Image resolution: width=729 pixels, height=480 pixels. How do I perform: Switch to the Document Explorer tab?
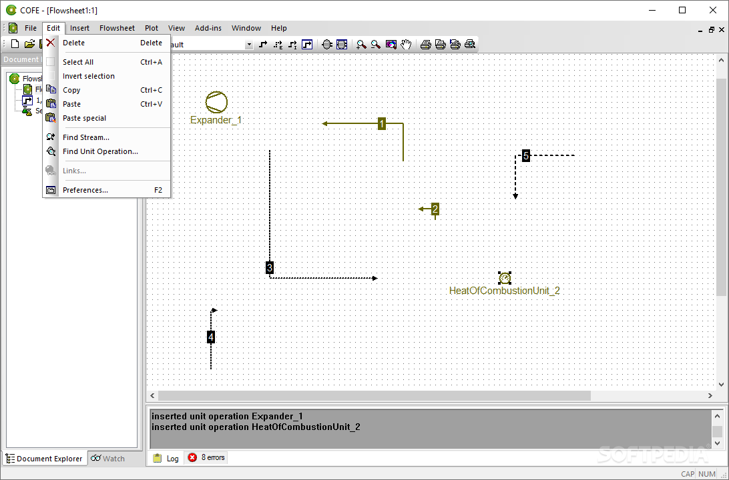coord(44,459)
